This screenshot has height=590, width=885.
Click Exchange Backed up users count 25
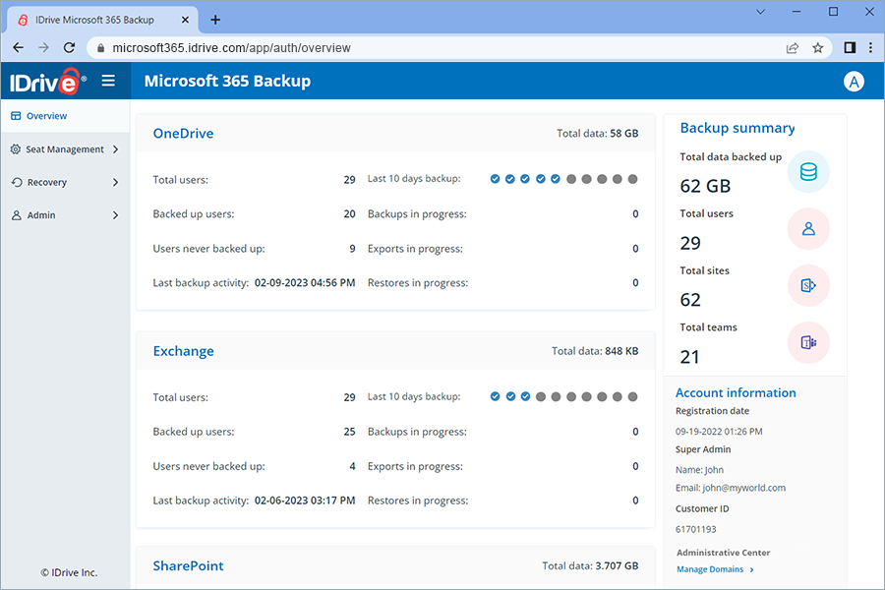[x=349, y=432]
